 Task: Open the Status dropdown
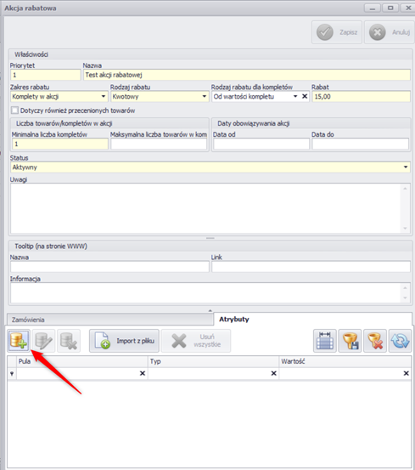pyautogui.click(x=406, y=167)
